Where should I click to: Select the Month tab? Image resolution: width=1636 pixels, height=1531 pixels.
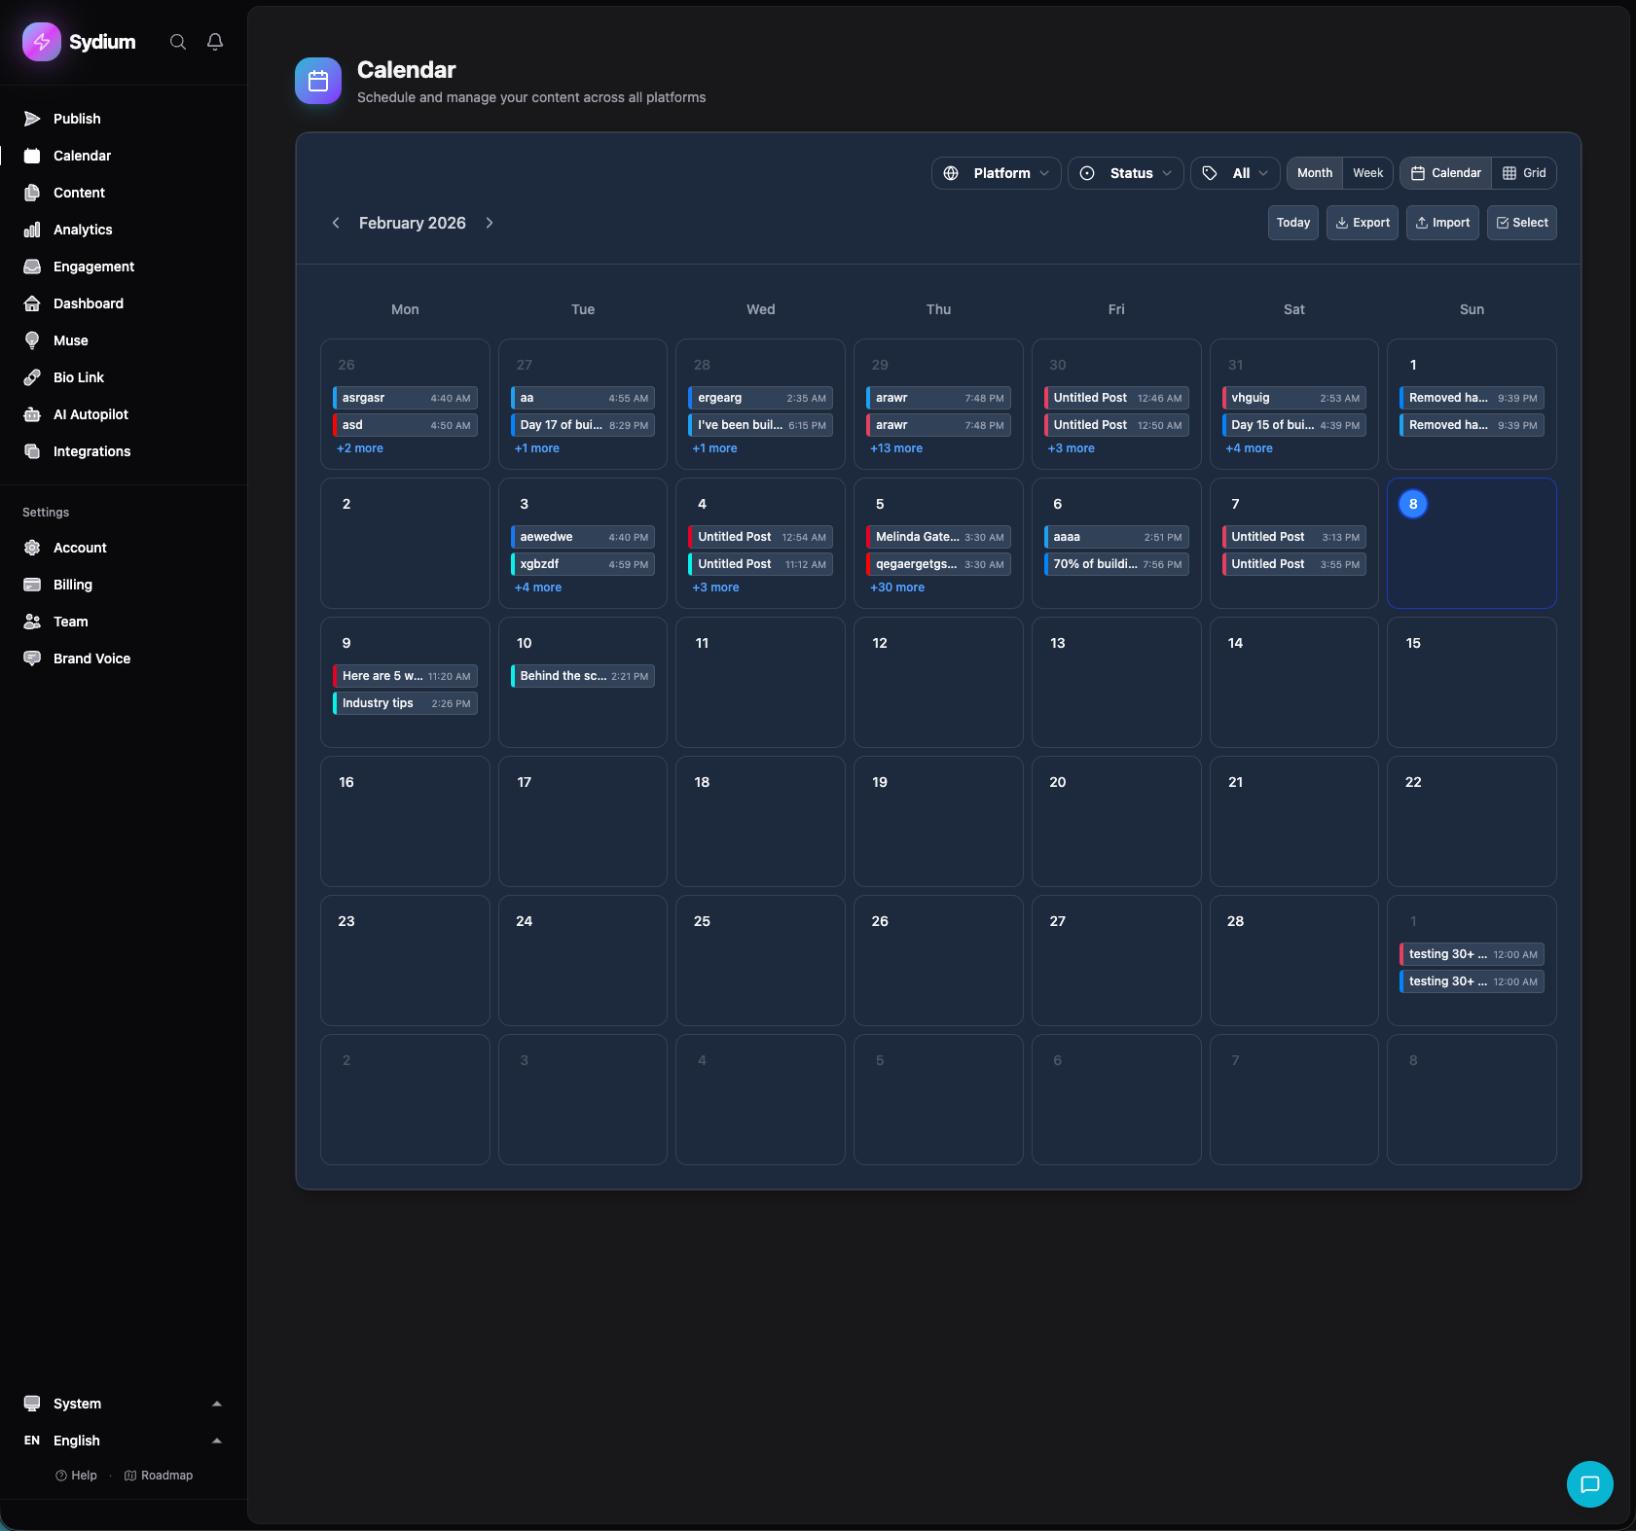click(1313, 172)
